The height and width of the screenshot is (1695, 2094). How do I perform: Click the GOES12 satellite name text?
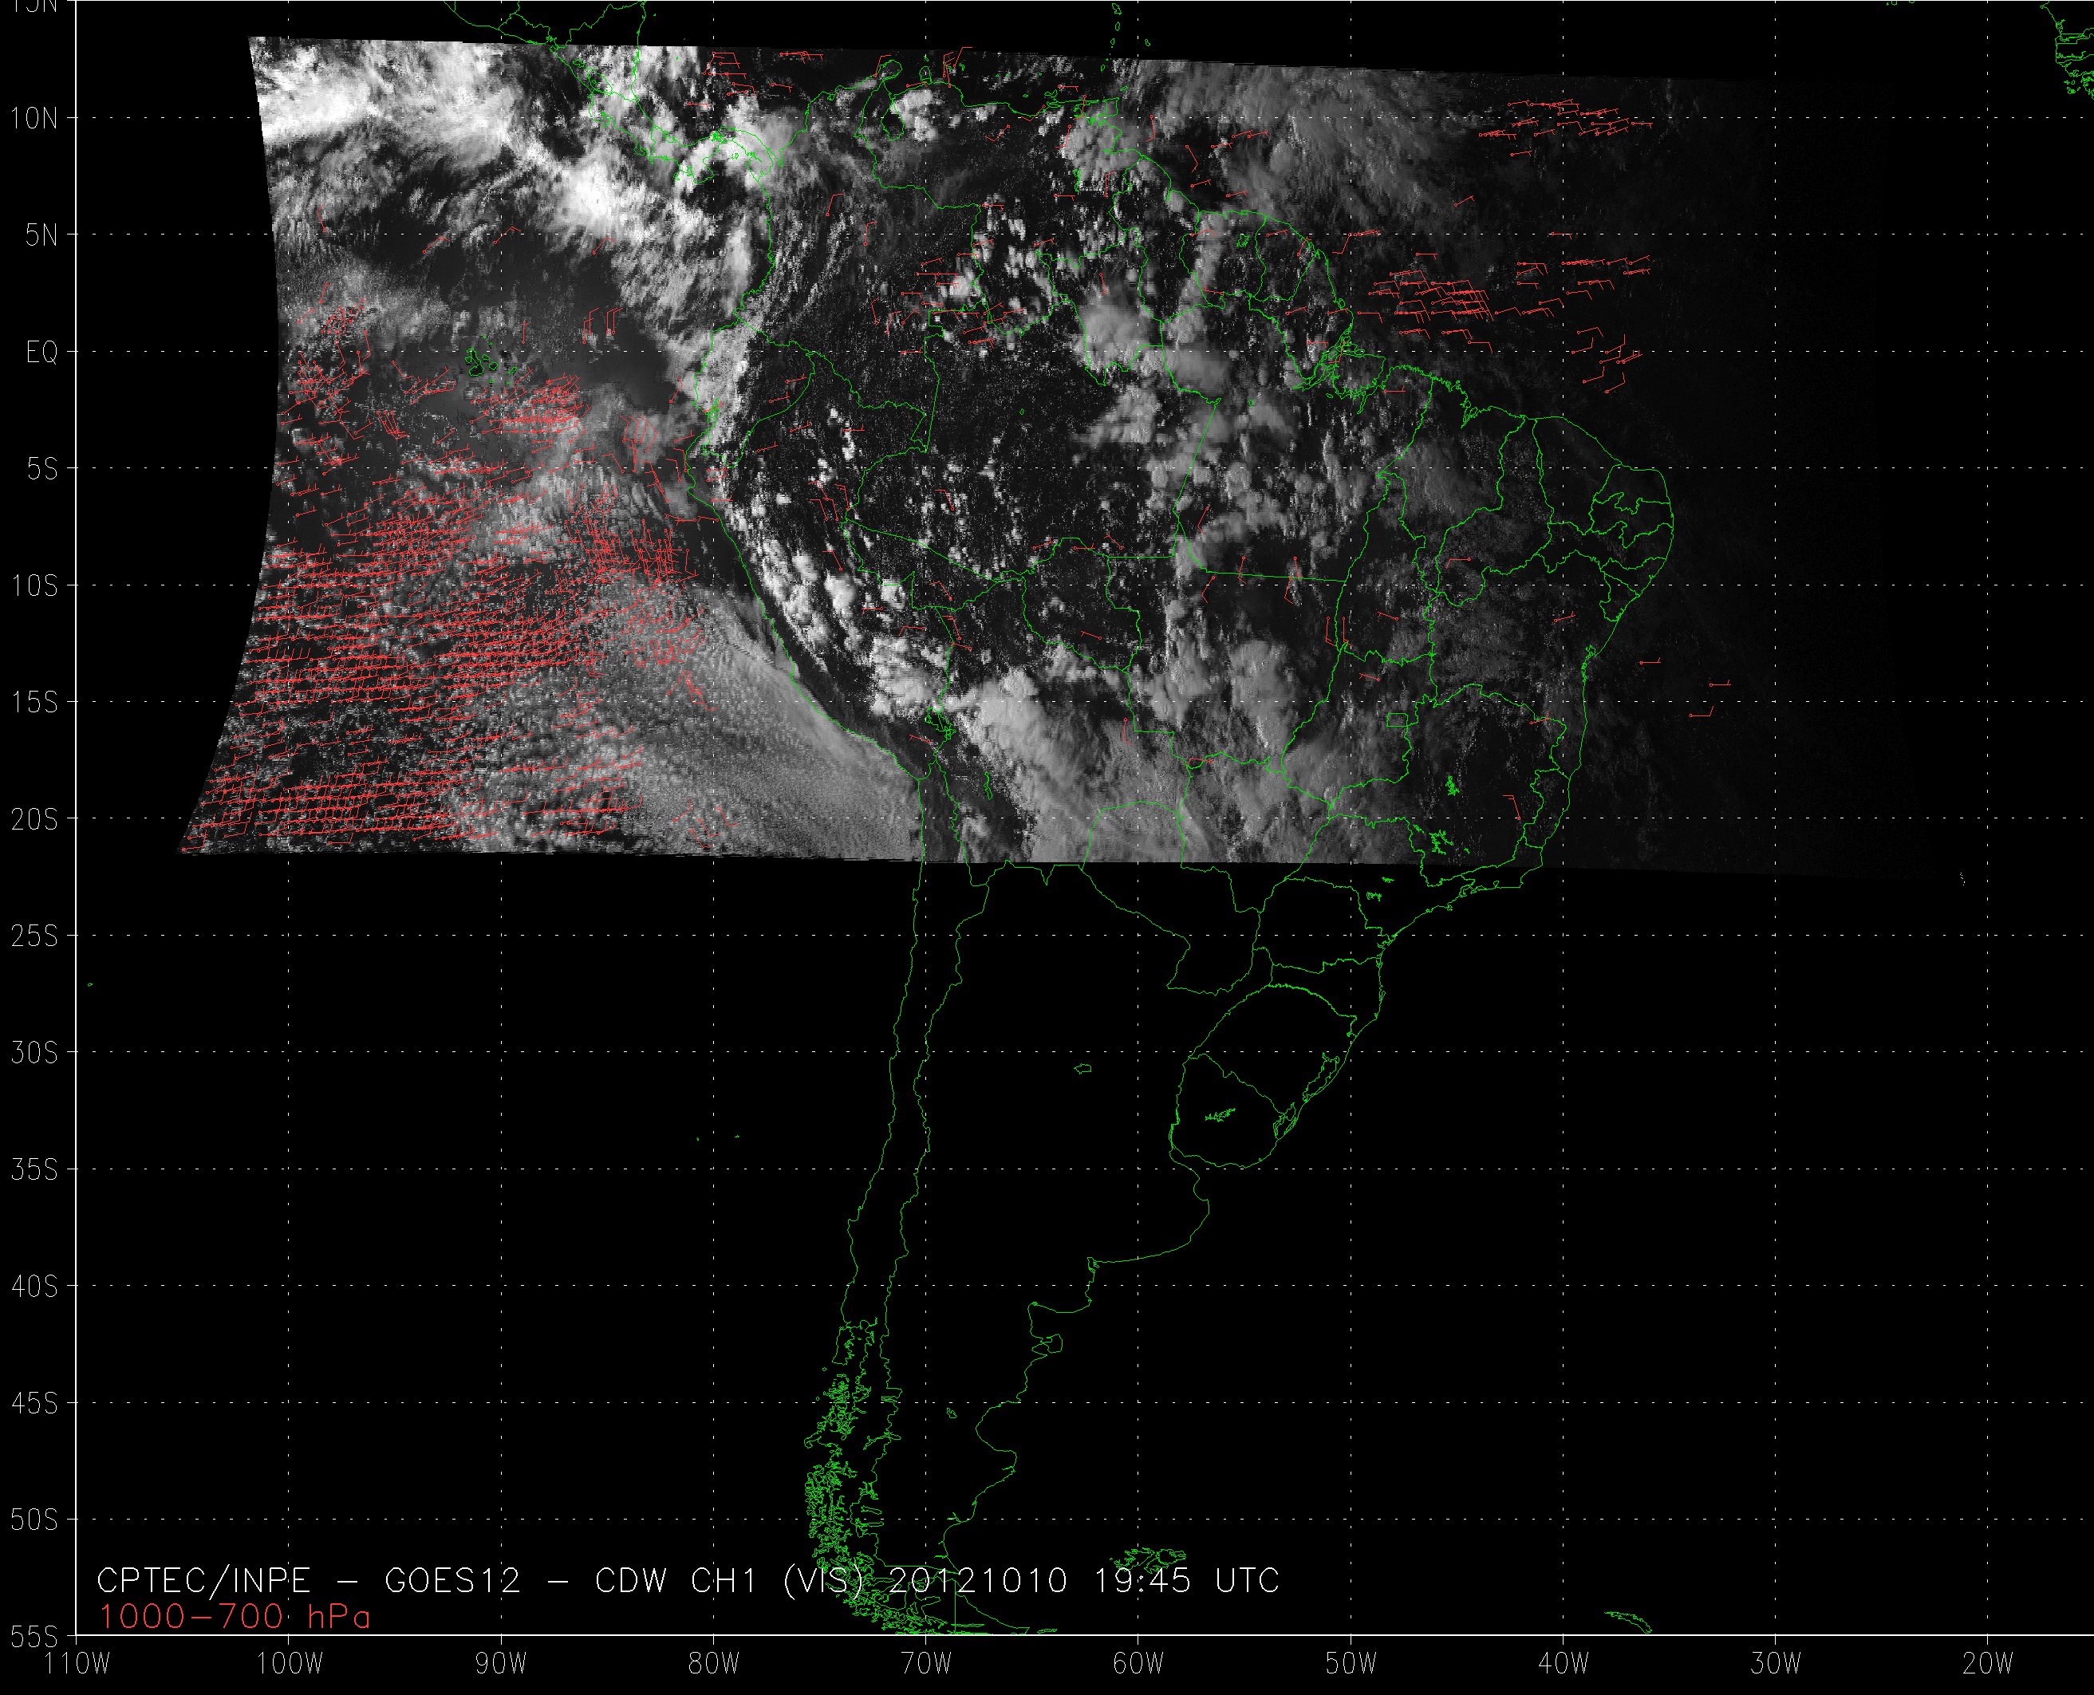pyautogui.click(x=453, y=1580)
